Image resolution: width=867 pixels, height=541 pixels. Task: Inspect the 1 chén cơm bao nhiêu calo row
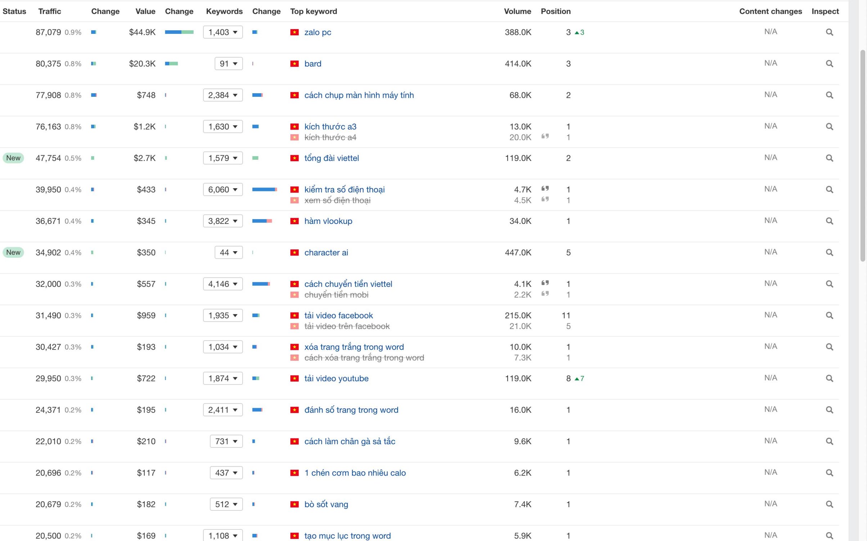[829, 473]
